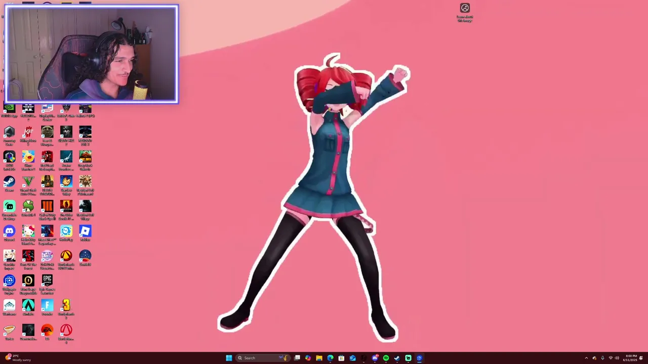
Task: Open the Starfield desktop shortcut
Action: (85, 258)
